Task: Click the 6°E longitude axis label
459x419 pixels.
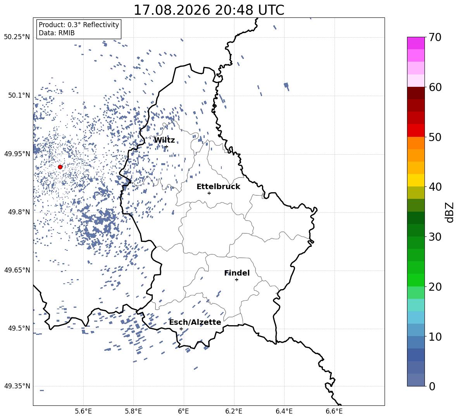Action: [183, 411]
